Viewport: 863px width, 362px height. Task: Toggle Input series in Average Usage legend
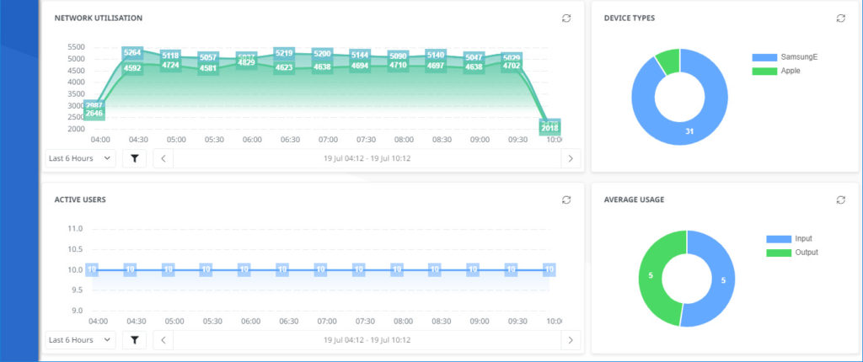pyautogui.click(x=788, y=239)
